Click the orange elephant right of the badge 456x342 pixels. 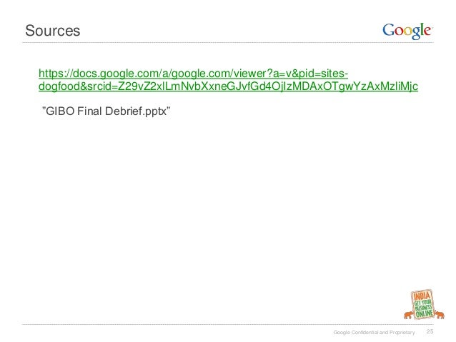[440, 315]
